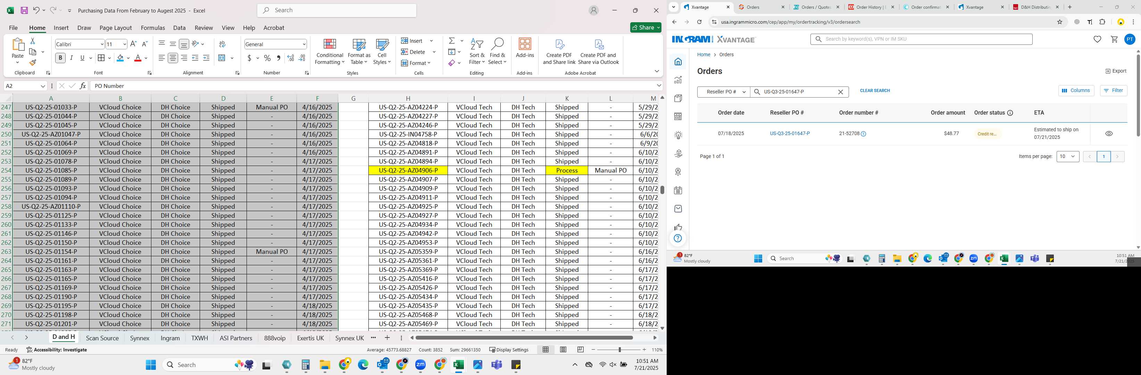1141x375 pixels.
Task: Click the Excel Search box in title bar
Action: click(x=336, y=10)
